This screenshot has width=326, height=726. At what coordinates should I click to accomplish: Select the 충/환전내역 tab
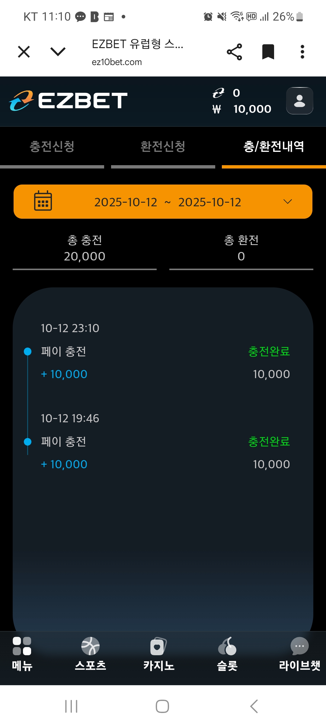click(273, 147)
